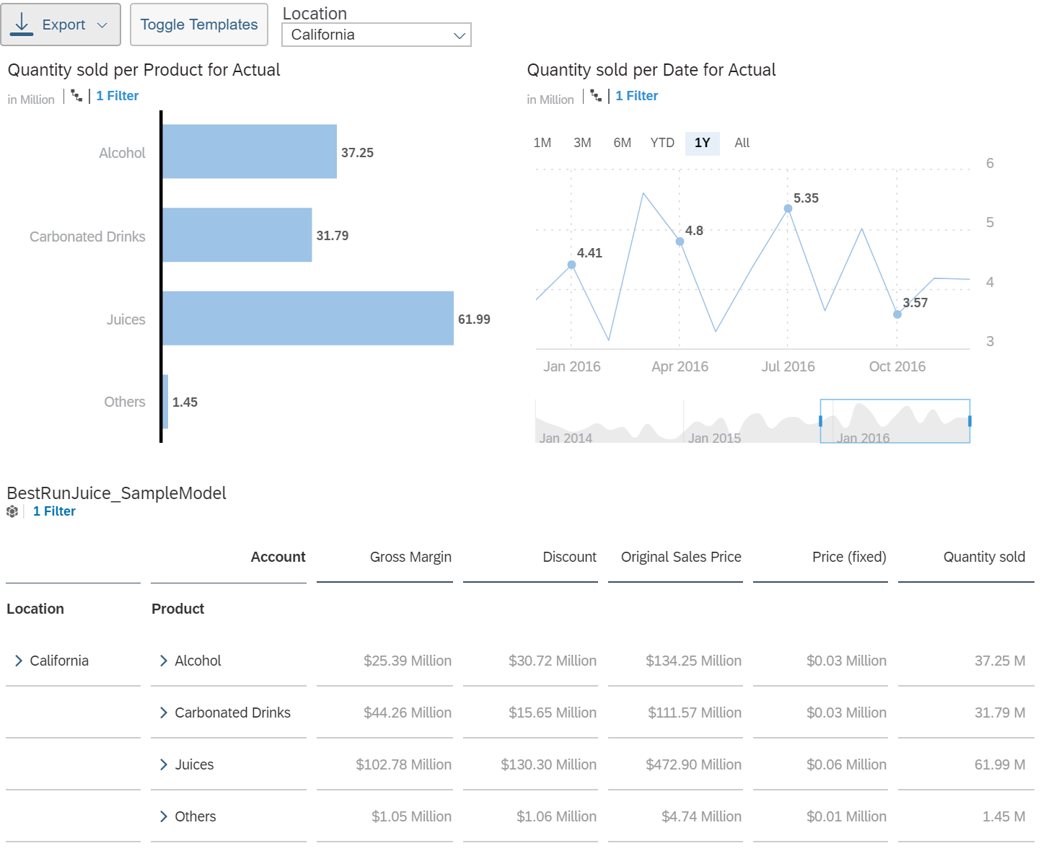Open 1 Filter link of Date chart
Screen dimensions: 1046x851
coord(637,96)
